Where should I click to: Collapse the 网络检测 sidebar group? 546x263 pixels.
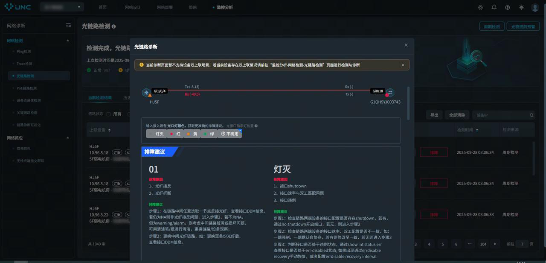coord(68,41)
